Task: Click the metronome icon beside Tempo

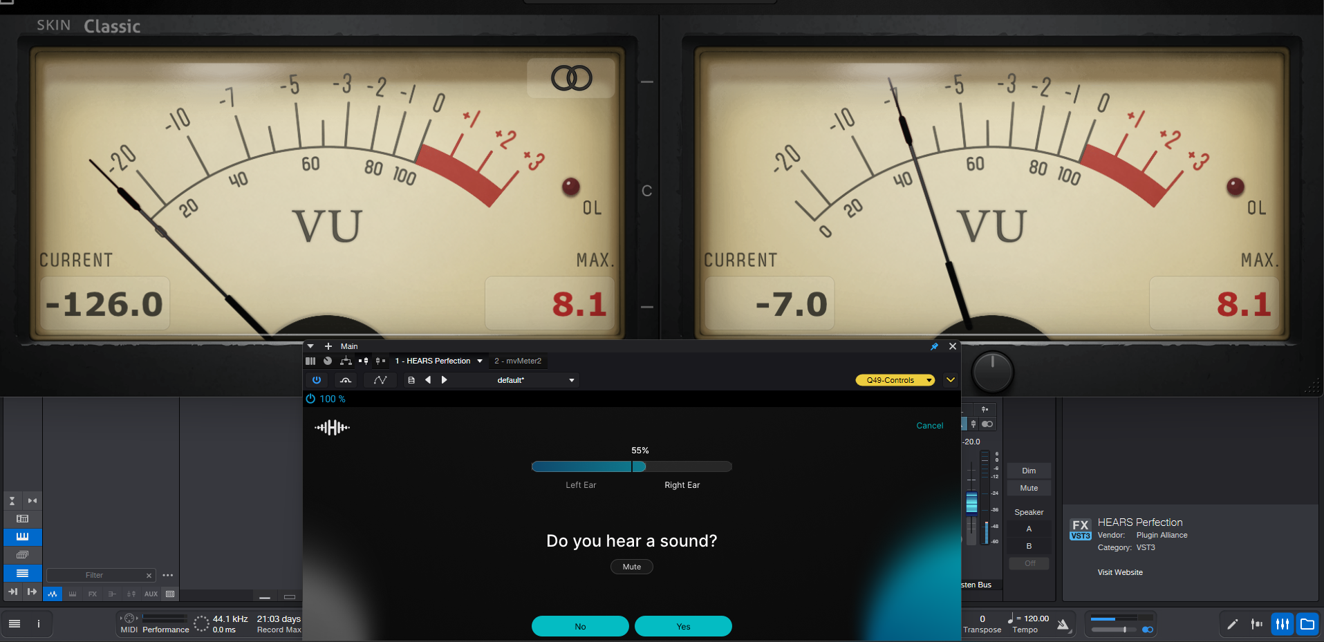Action: 1064,625
